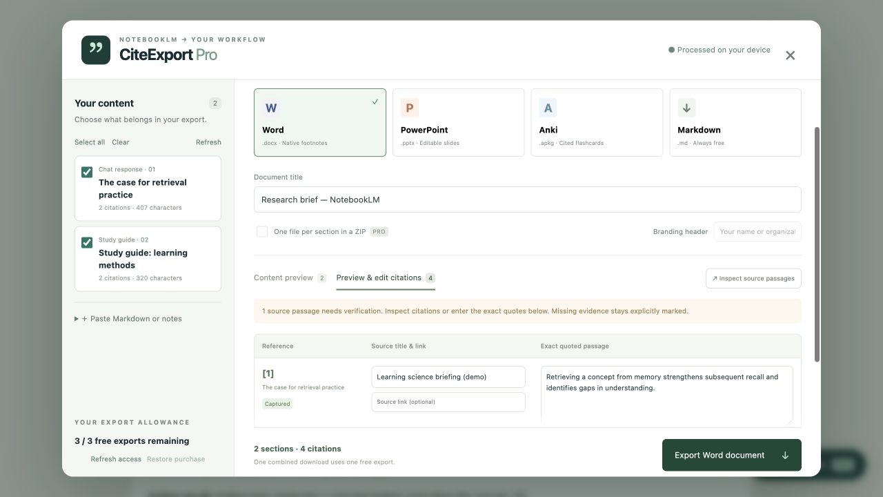This screenshot has height=497, width=883.
Task: Click the Word format W icon
Action: pyautogui.click(x=271, y=108)
